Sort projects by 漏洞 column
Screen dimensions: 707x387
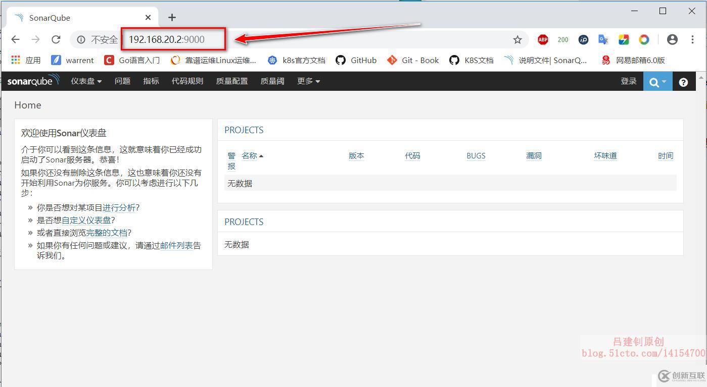point(534,156)
